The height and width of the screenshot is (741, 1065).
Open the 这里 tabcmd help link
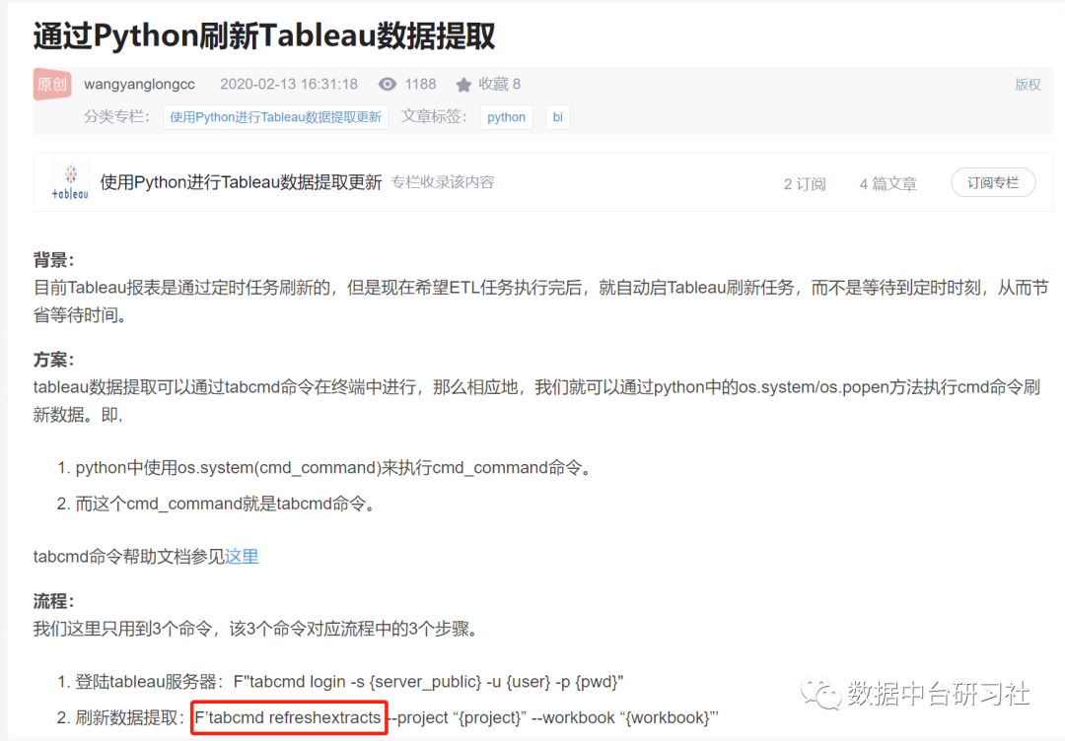(x=242, y=557)
